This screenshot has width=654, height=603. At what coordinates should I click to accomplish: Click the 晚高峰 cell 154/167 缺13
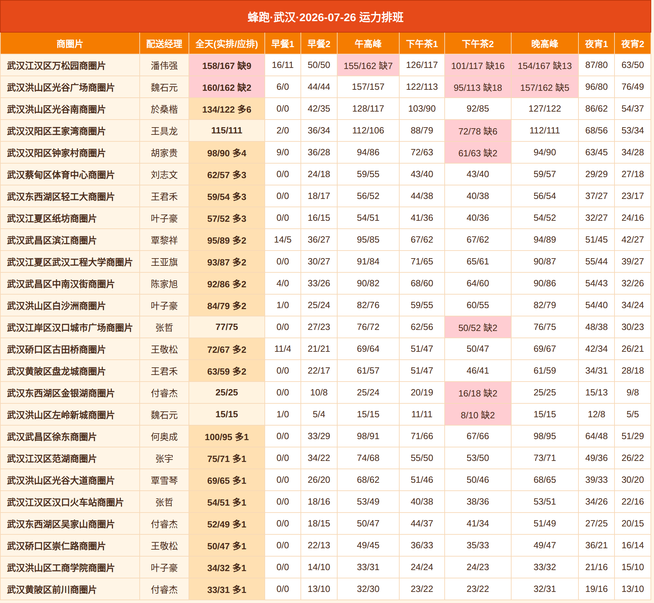545,65
